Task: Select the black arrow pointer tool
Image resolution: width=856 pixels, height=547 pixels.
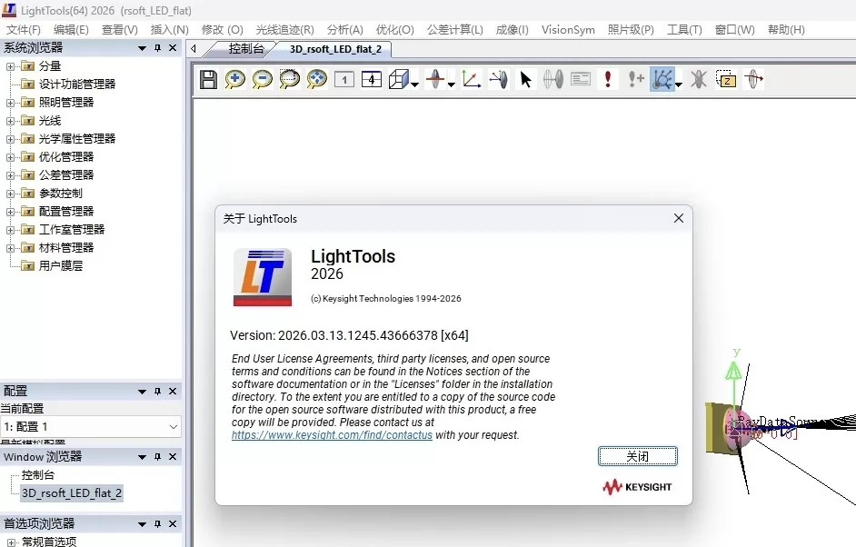Action: point(526,80)
